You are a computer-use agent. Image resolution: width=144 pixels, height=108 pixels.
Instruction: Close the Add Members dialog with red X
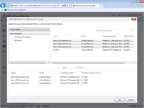pyautogui.click(x=134, y=19)
